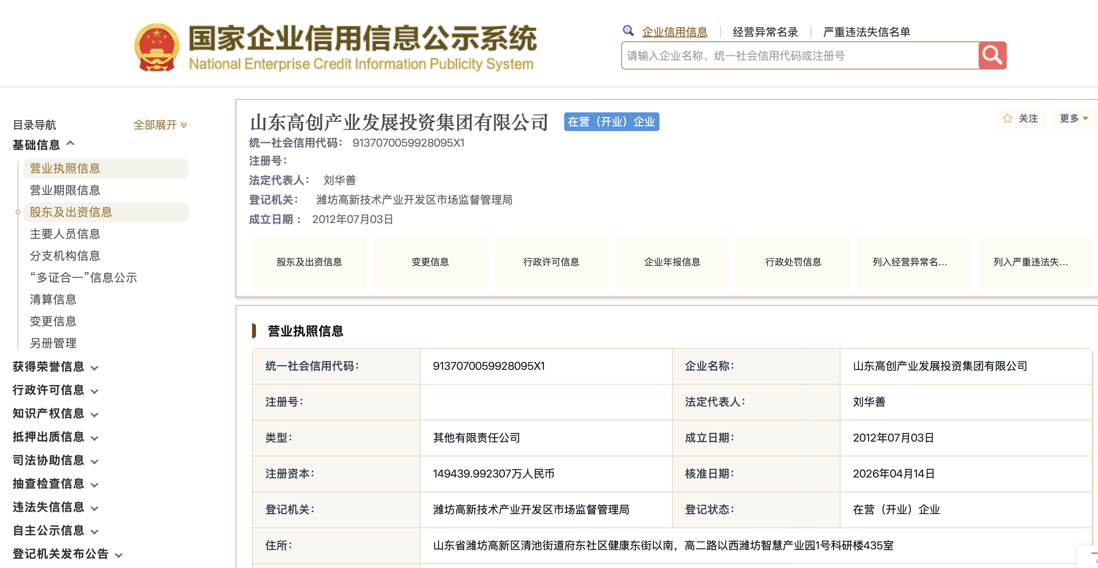Select 营业期限信息 in the navigation
The width and height of the screenshot is (1098, 568).
point(65,190)
